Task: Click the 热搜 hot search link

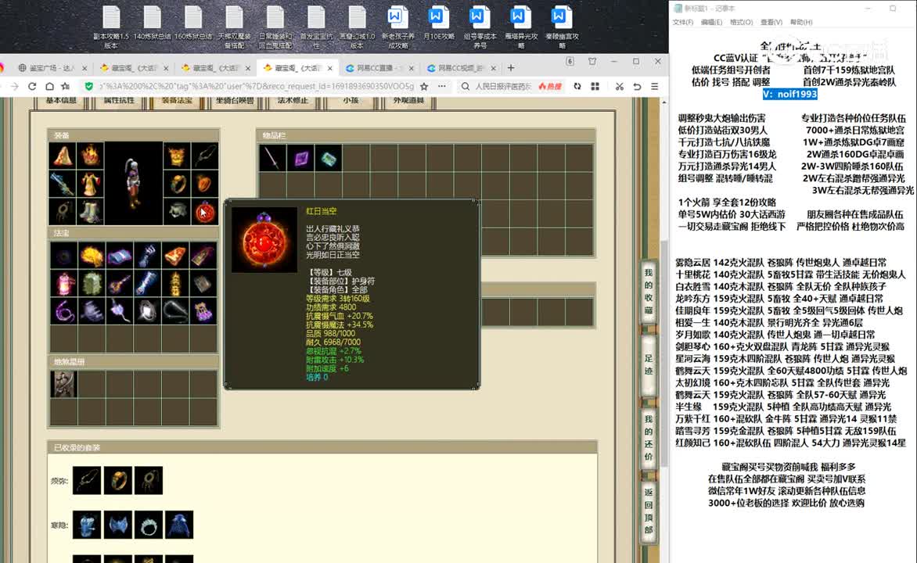Action: [550, 87]
